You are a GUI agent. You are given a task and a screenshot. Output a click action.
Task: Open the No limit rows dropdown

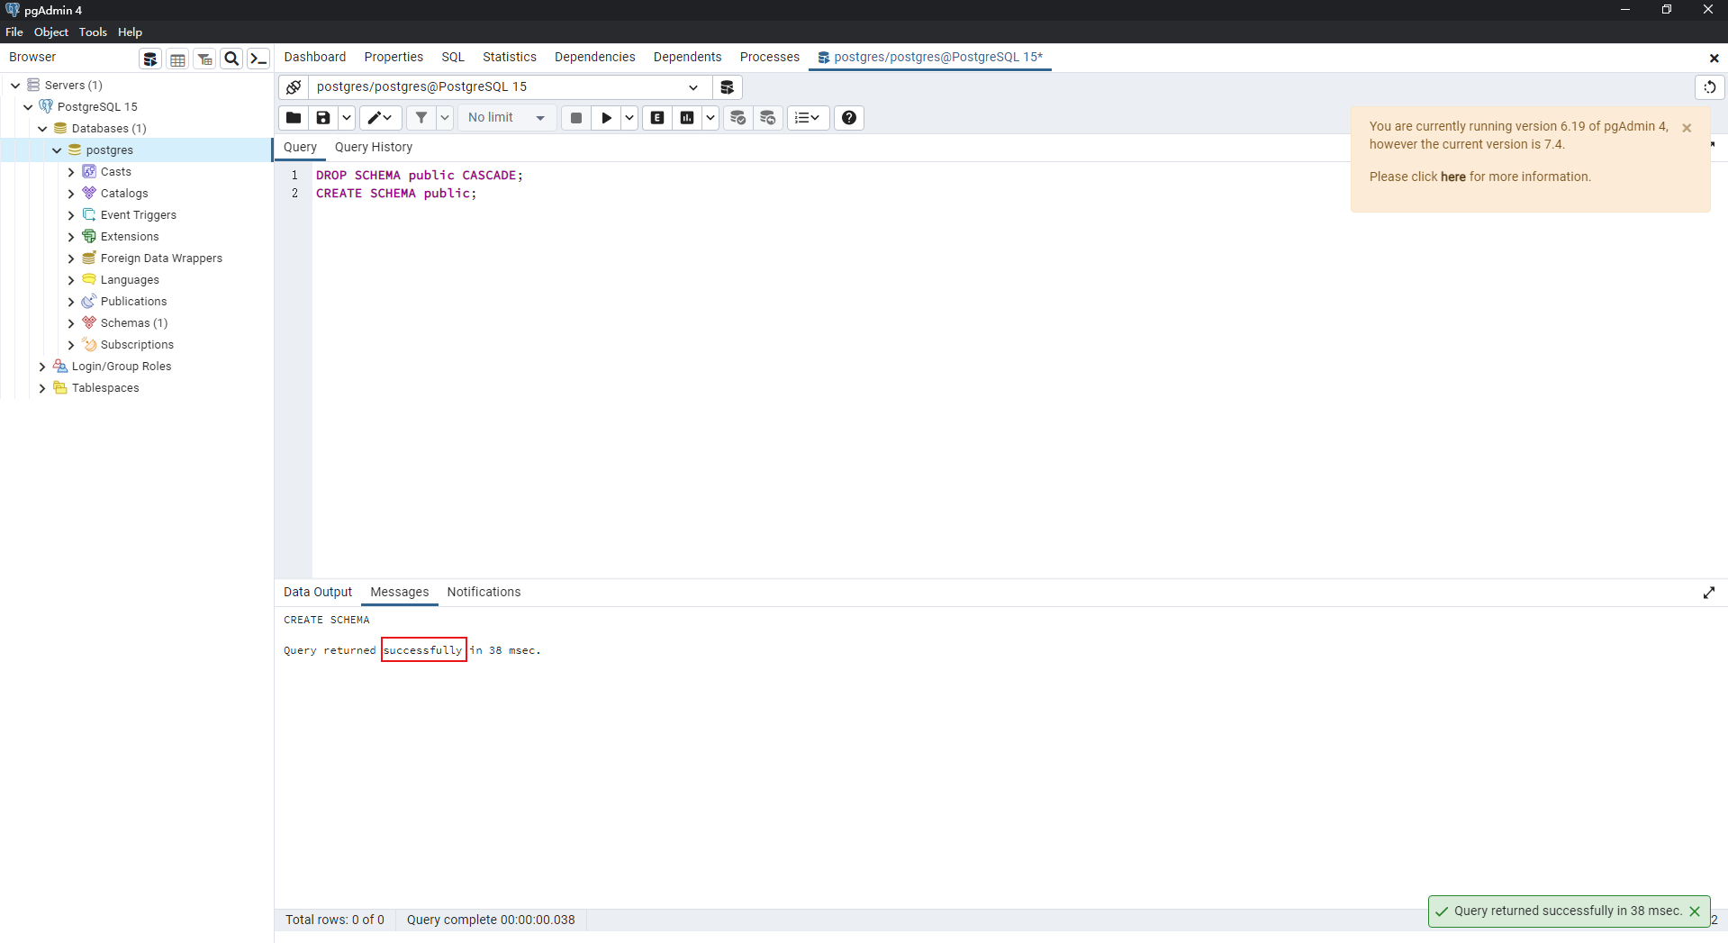[x=506, y=118]
